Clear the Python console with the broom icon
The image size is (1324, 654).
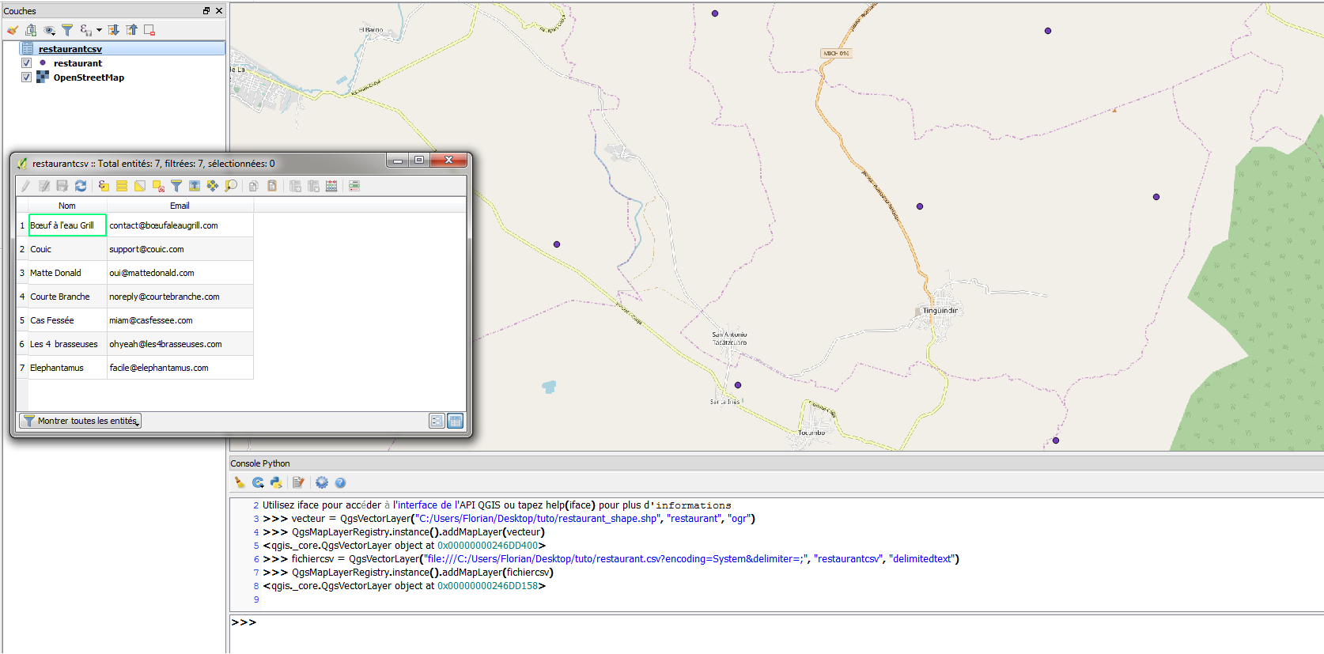pos(240,482)
